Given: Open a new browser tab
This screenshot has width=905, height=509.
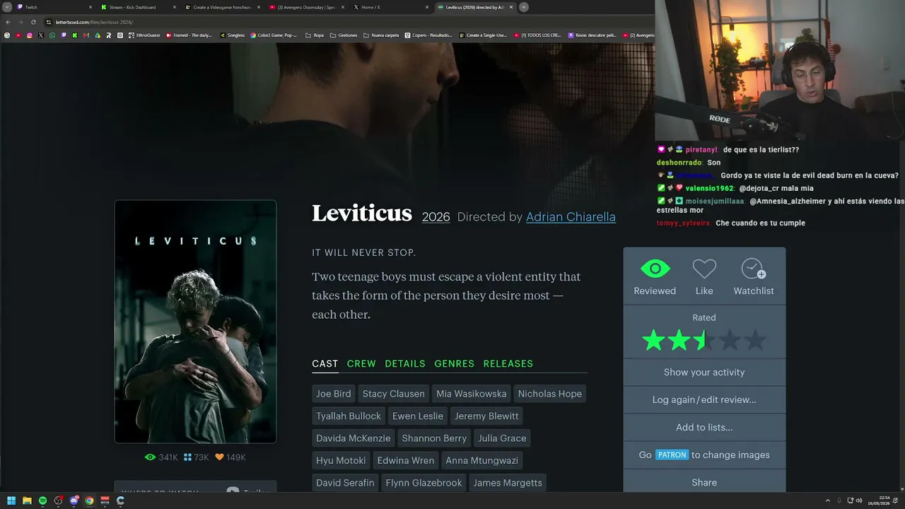Looking at the screenshot, I should point(524,7).
